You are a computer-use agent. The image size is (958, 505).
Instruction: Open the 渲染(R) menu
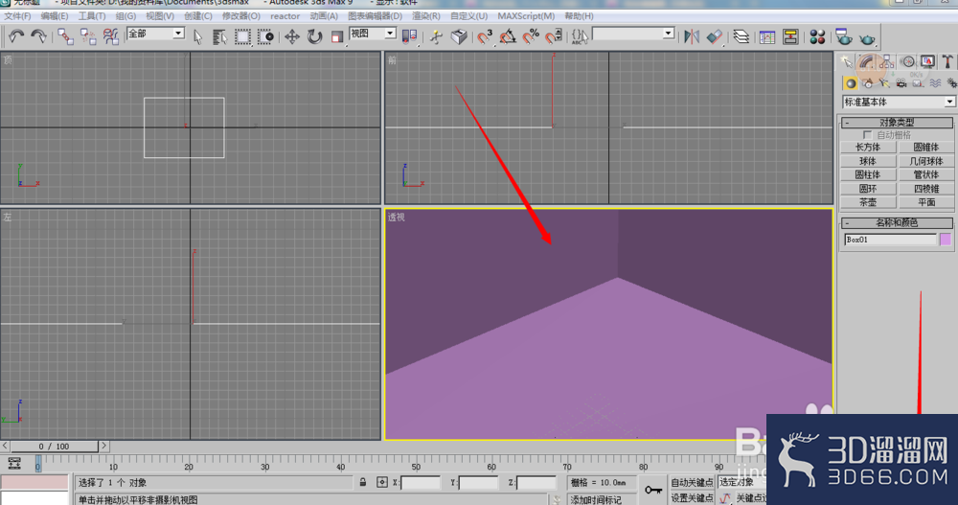click(426, 16)
